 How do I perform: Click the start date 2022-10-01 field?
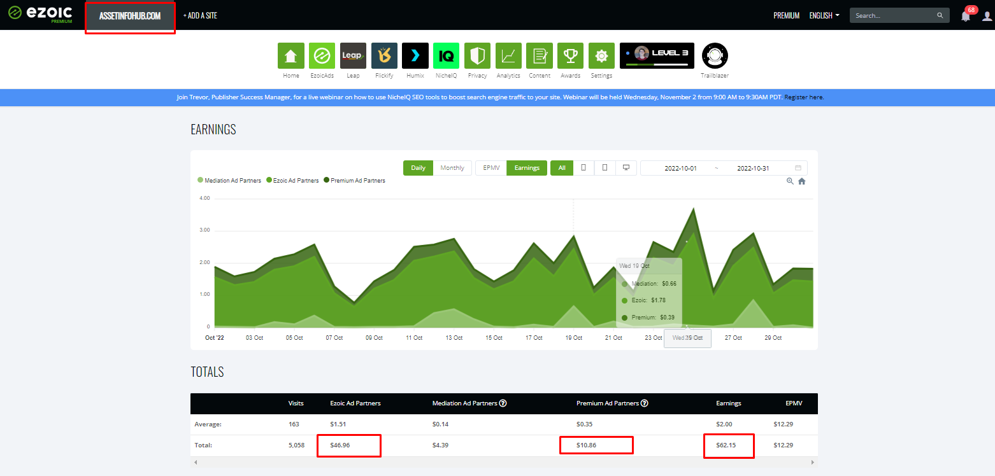click(x=680, y=168)
